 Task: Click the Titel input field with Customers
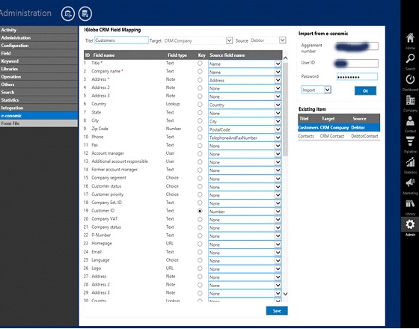[121, 40]
